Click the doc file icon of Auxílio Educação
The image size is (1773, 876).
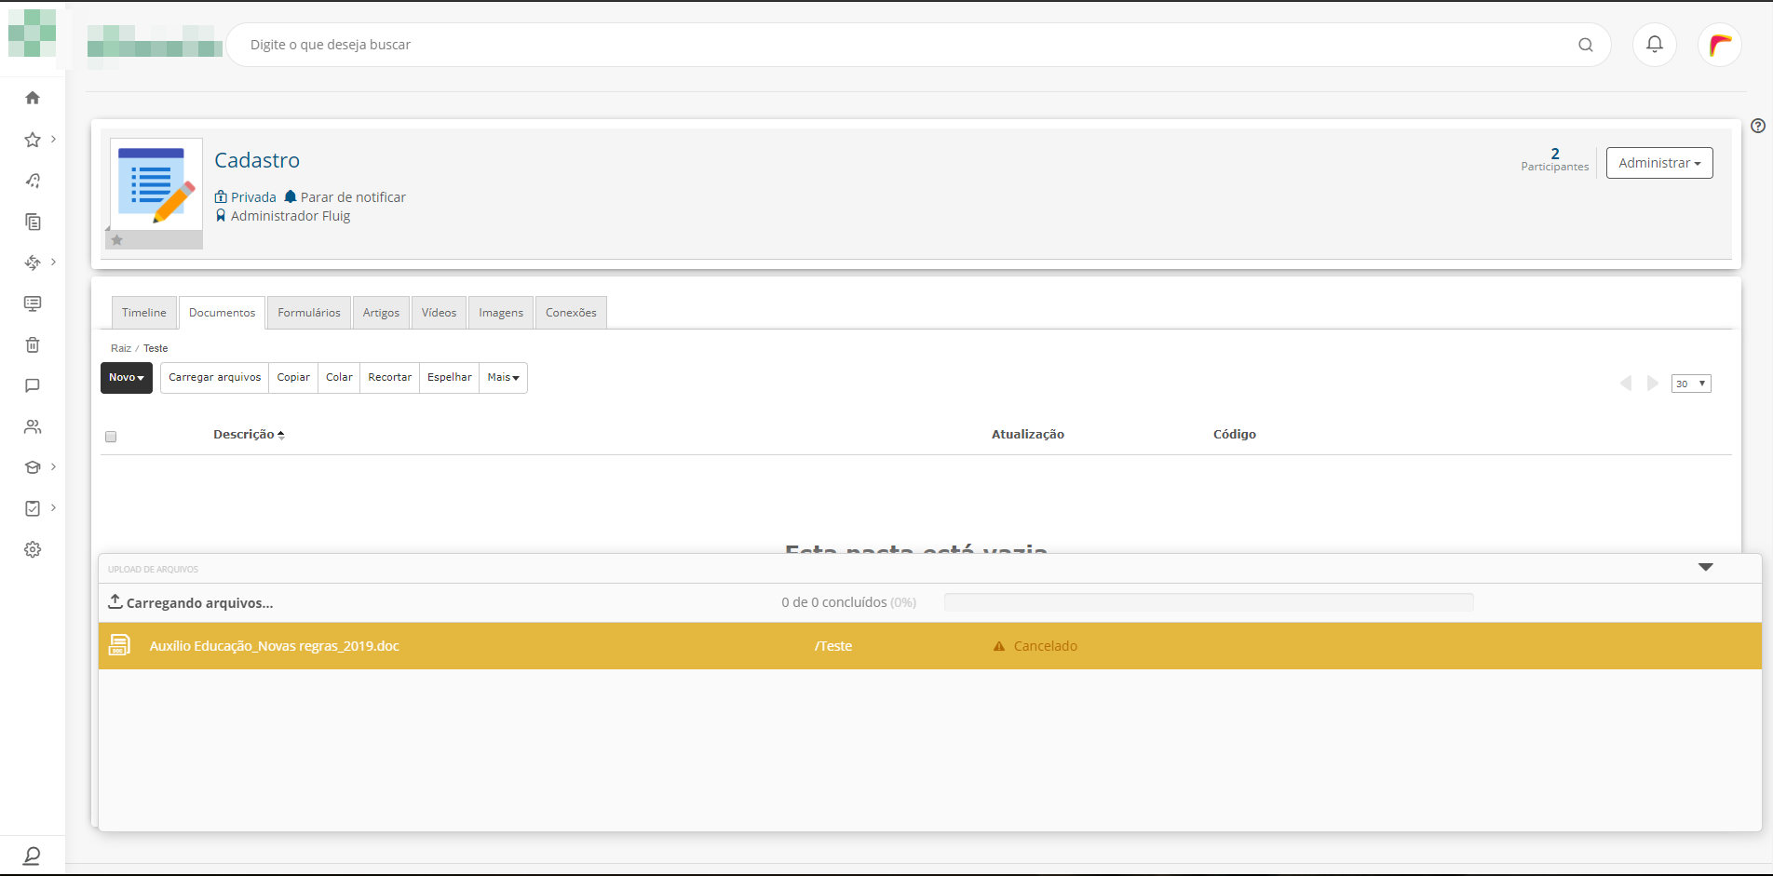(120, 645)
